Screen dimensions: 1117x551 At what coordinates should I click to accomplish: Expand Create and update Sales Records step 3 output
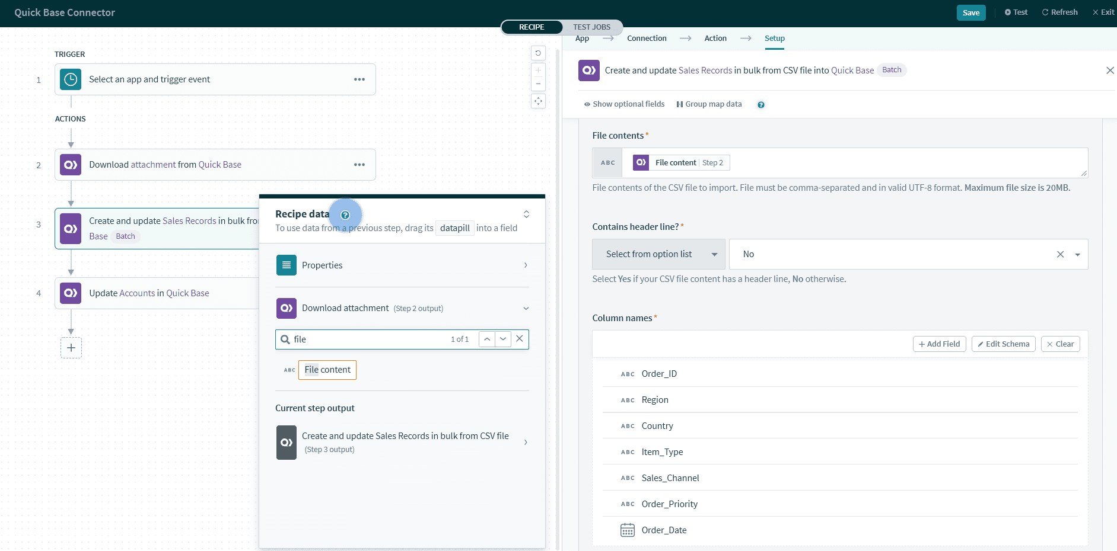526,442
